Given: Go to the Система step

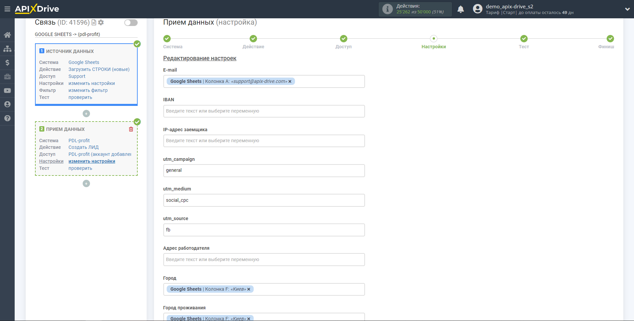Looking at the screenshot, I should [x=167, y=39].
